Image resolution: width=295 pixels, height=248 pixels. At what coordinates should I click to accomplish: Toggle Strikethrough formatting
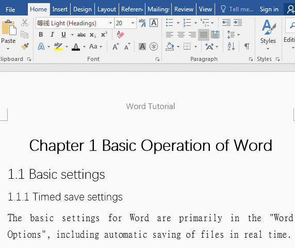tap(81, 35)
